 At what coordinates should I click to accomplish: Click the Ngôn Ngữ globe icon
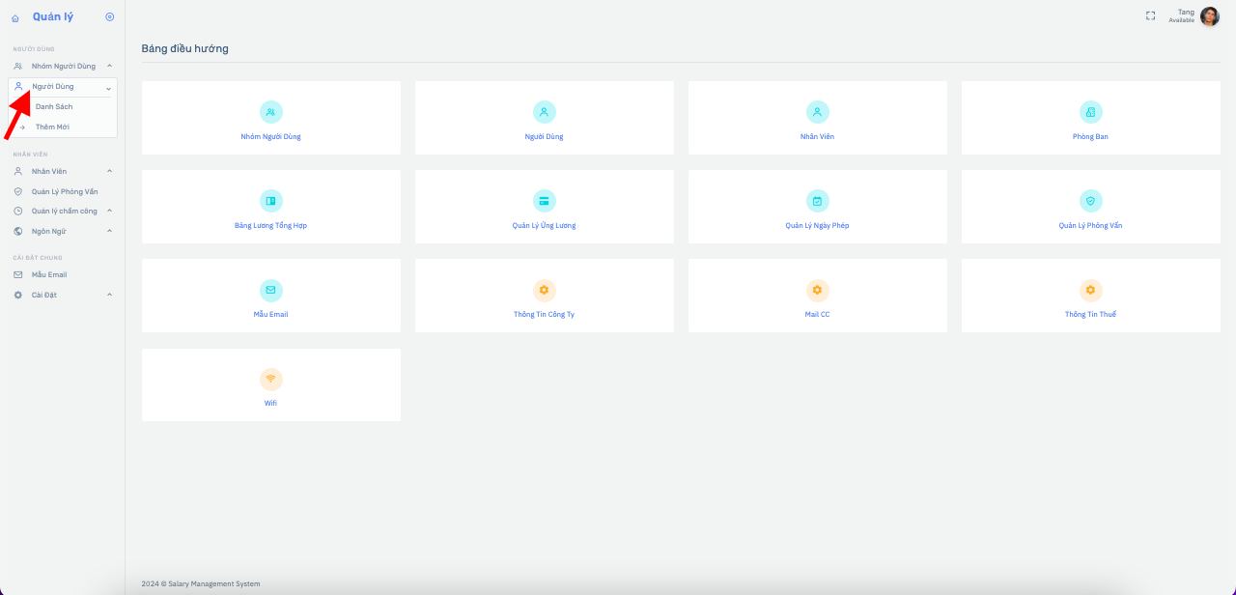(18, 232)
